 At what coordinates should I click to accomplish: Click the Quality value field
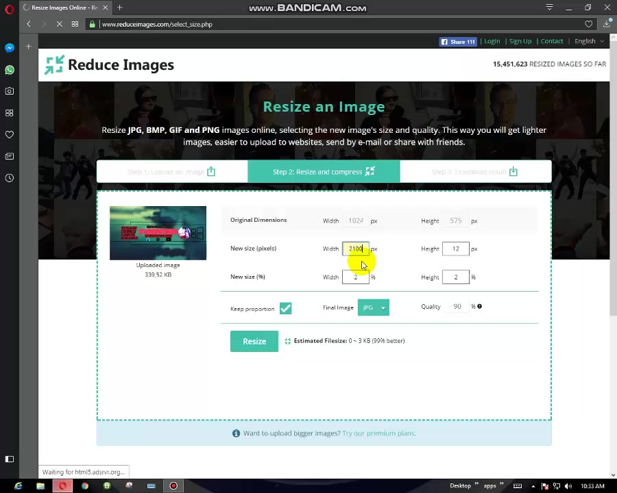[x=457, y=306]
